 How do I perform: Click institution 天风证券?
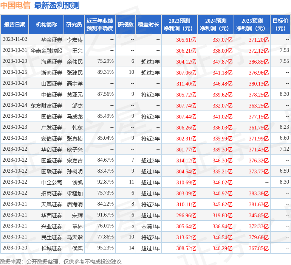(52, 204)
